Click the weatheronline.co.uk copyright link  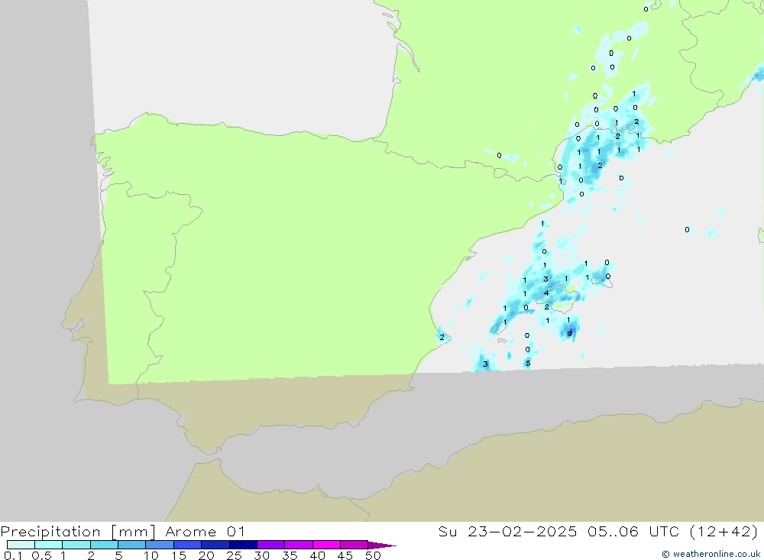[x=711, y=554]
